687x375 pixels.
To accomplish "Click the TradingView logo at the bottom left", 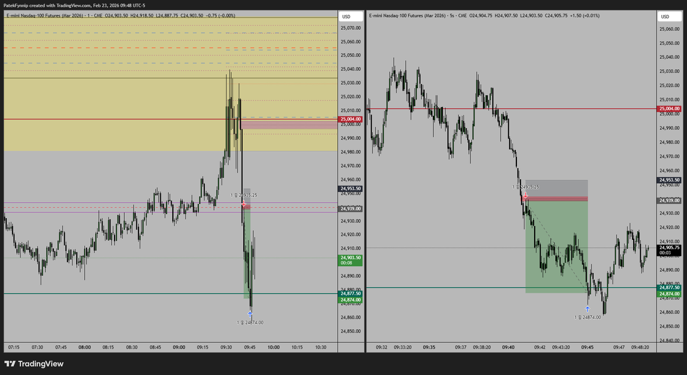I will pos(34,364).
